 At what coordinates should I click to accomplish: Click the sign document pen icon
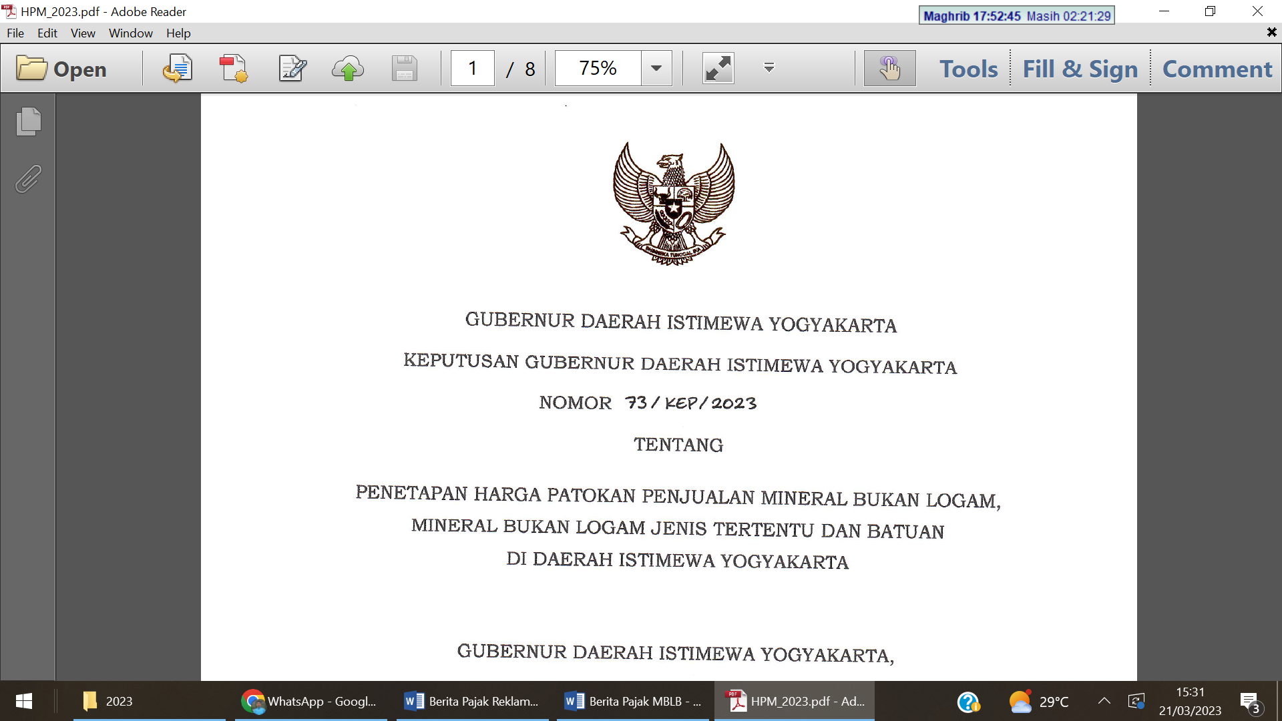coord(292,69)
